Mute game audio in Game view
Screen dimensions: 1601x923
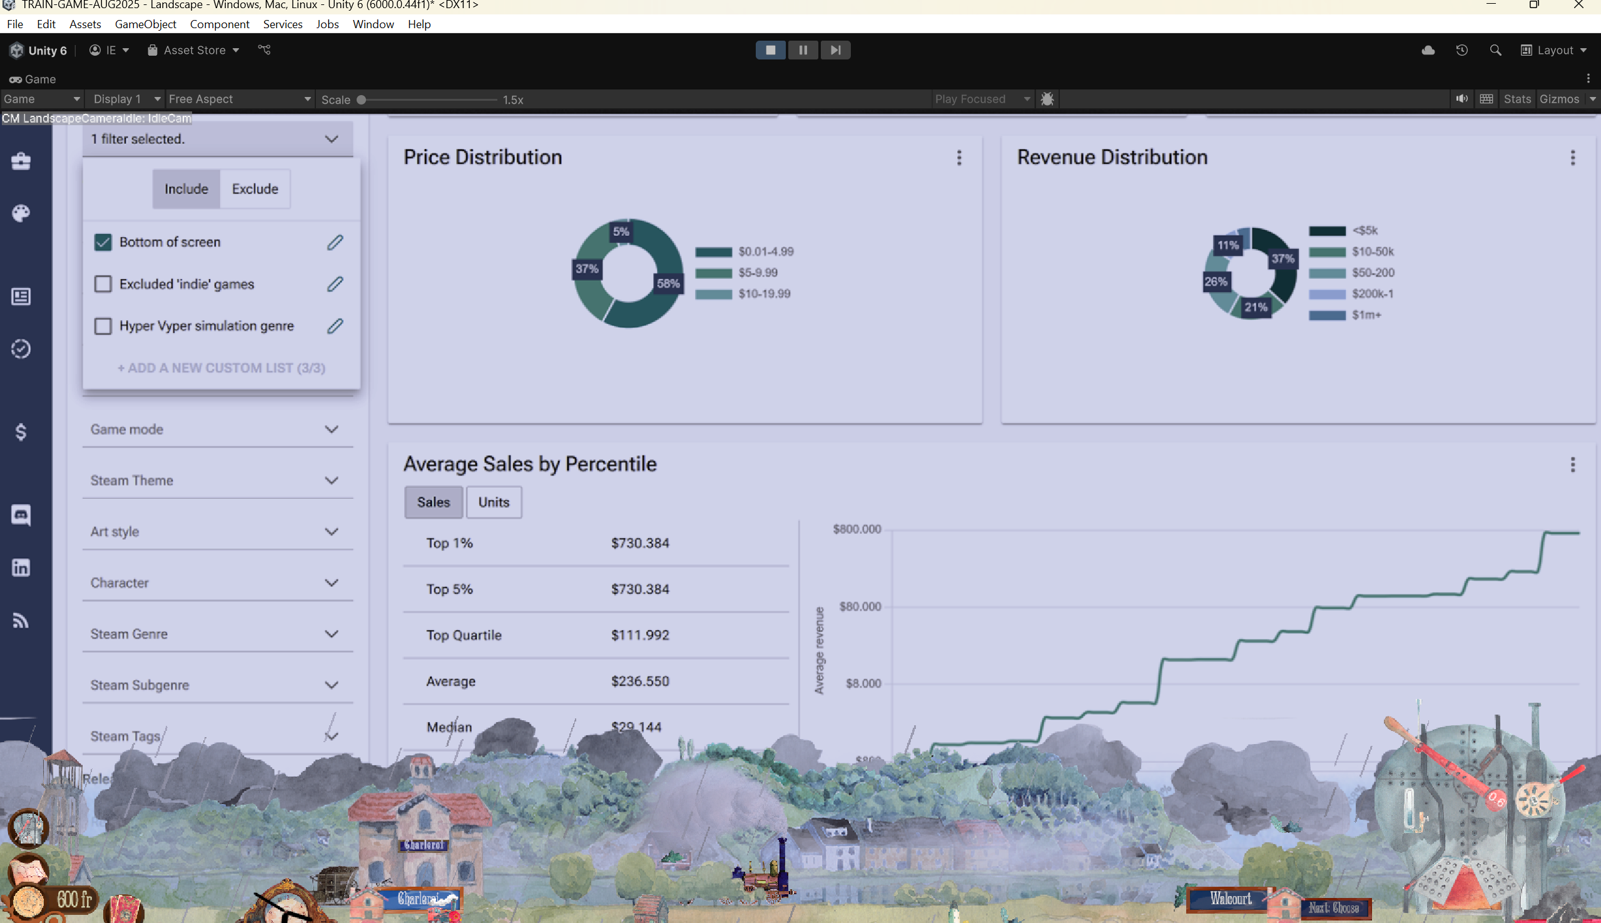pos(1461,99)
